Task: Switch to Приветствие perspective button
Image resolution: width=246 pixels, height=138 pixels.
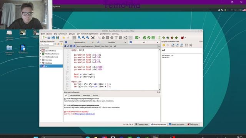Action: click(x=141, y=124)
